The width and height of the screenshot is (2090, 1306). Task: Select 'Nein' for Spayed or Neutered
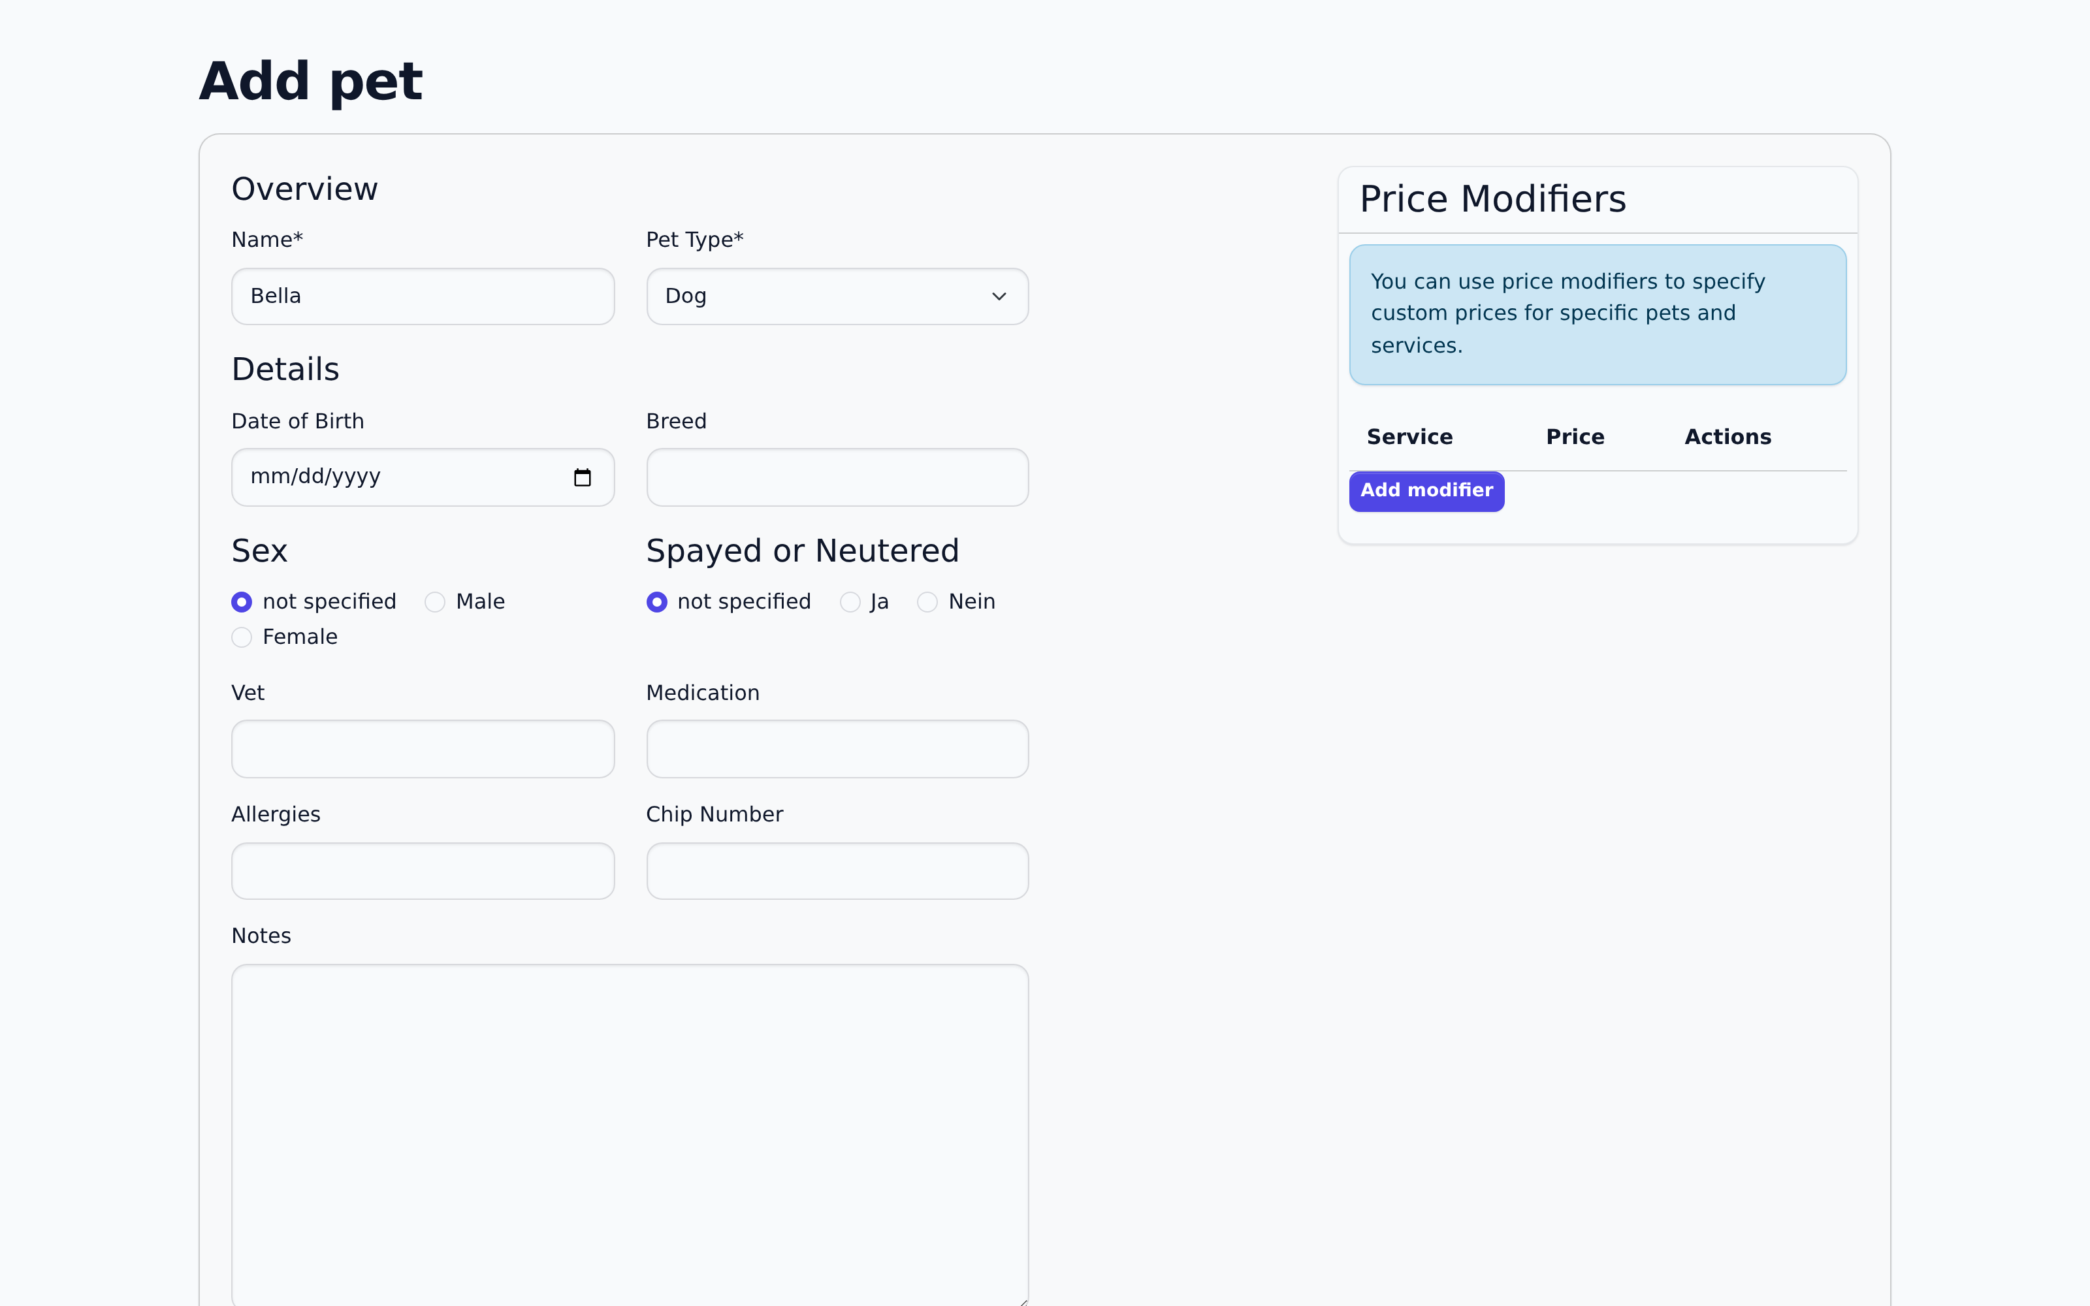[927, 602]
